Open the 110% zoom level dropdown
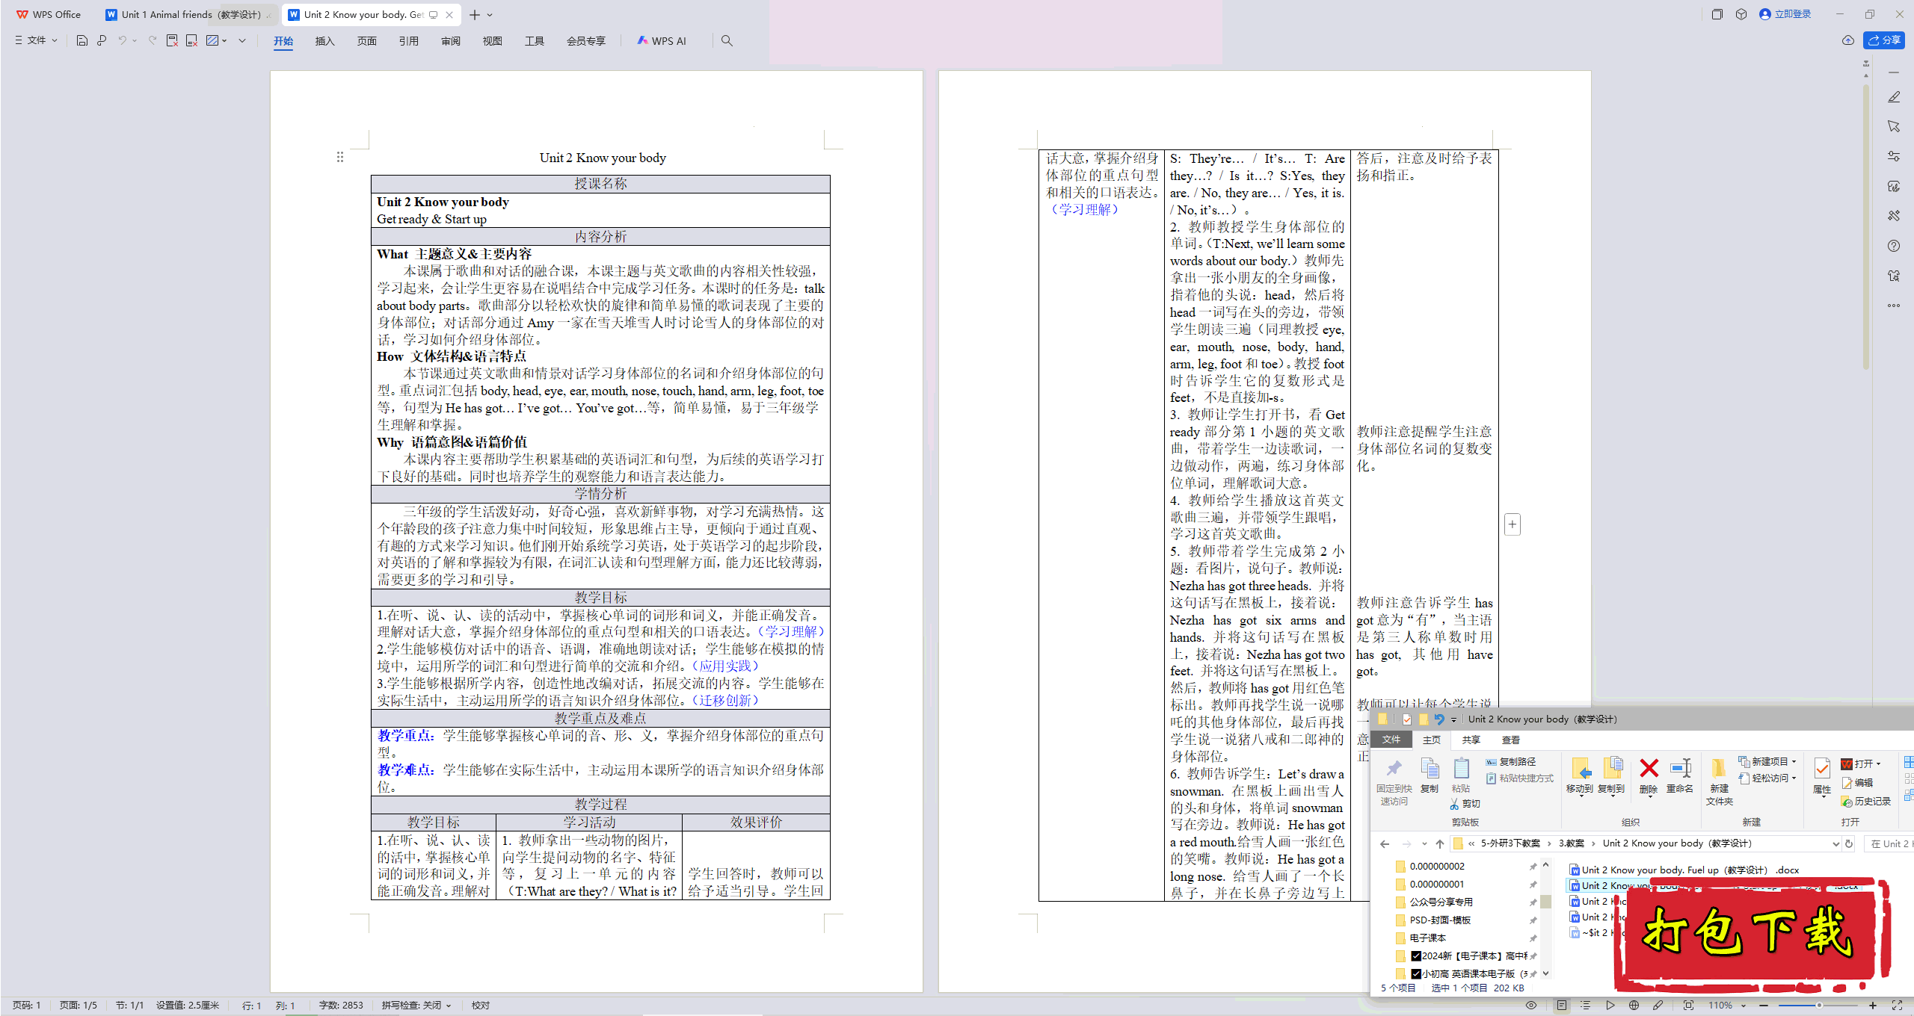This screenshot has width=1914, height=1016. tap(1726, 1006)
